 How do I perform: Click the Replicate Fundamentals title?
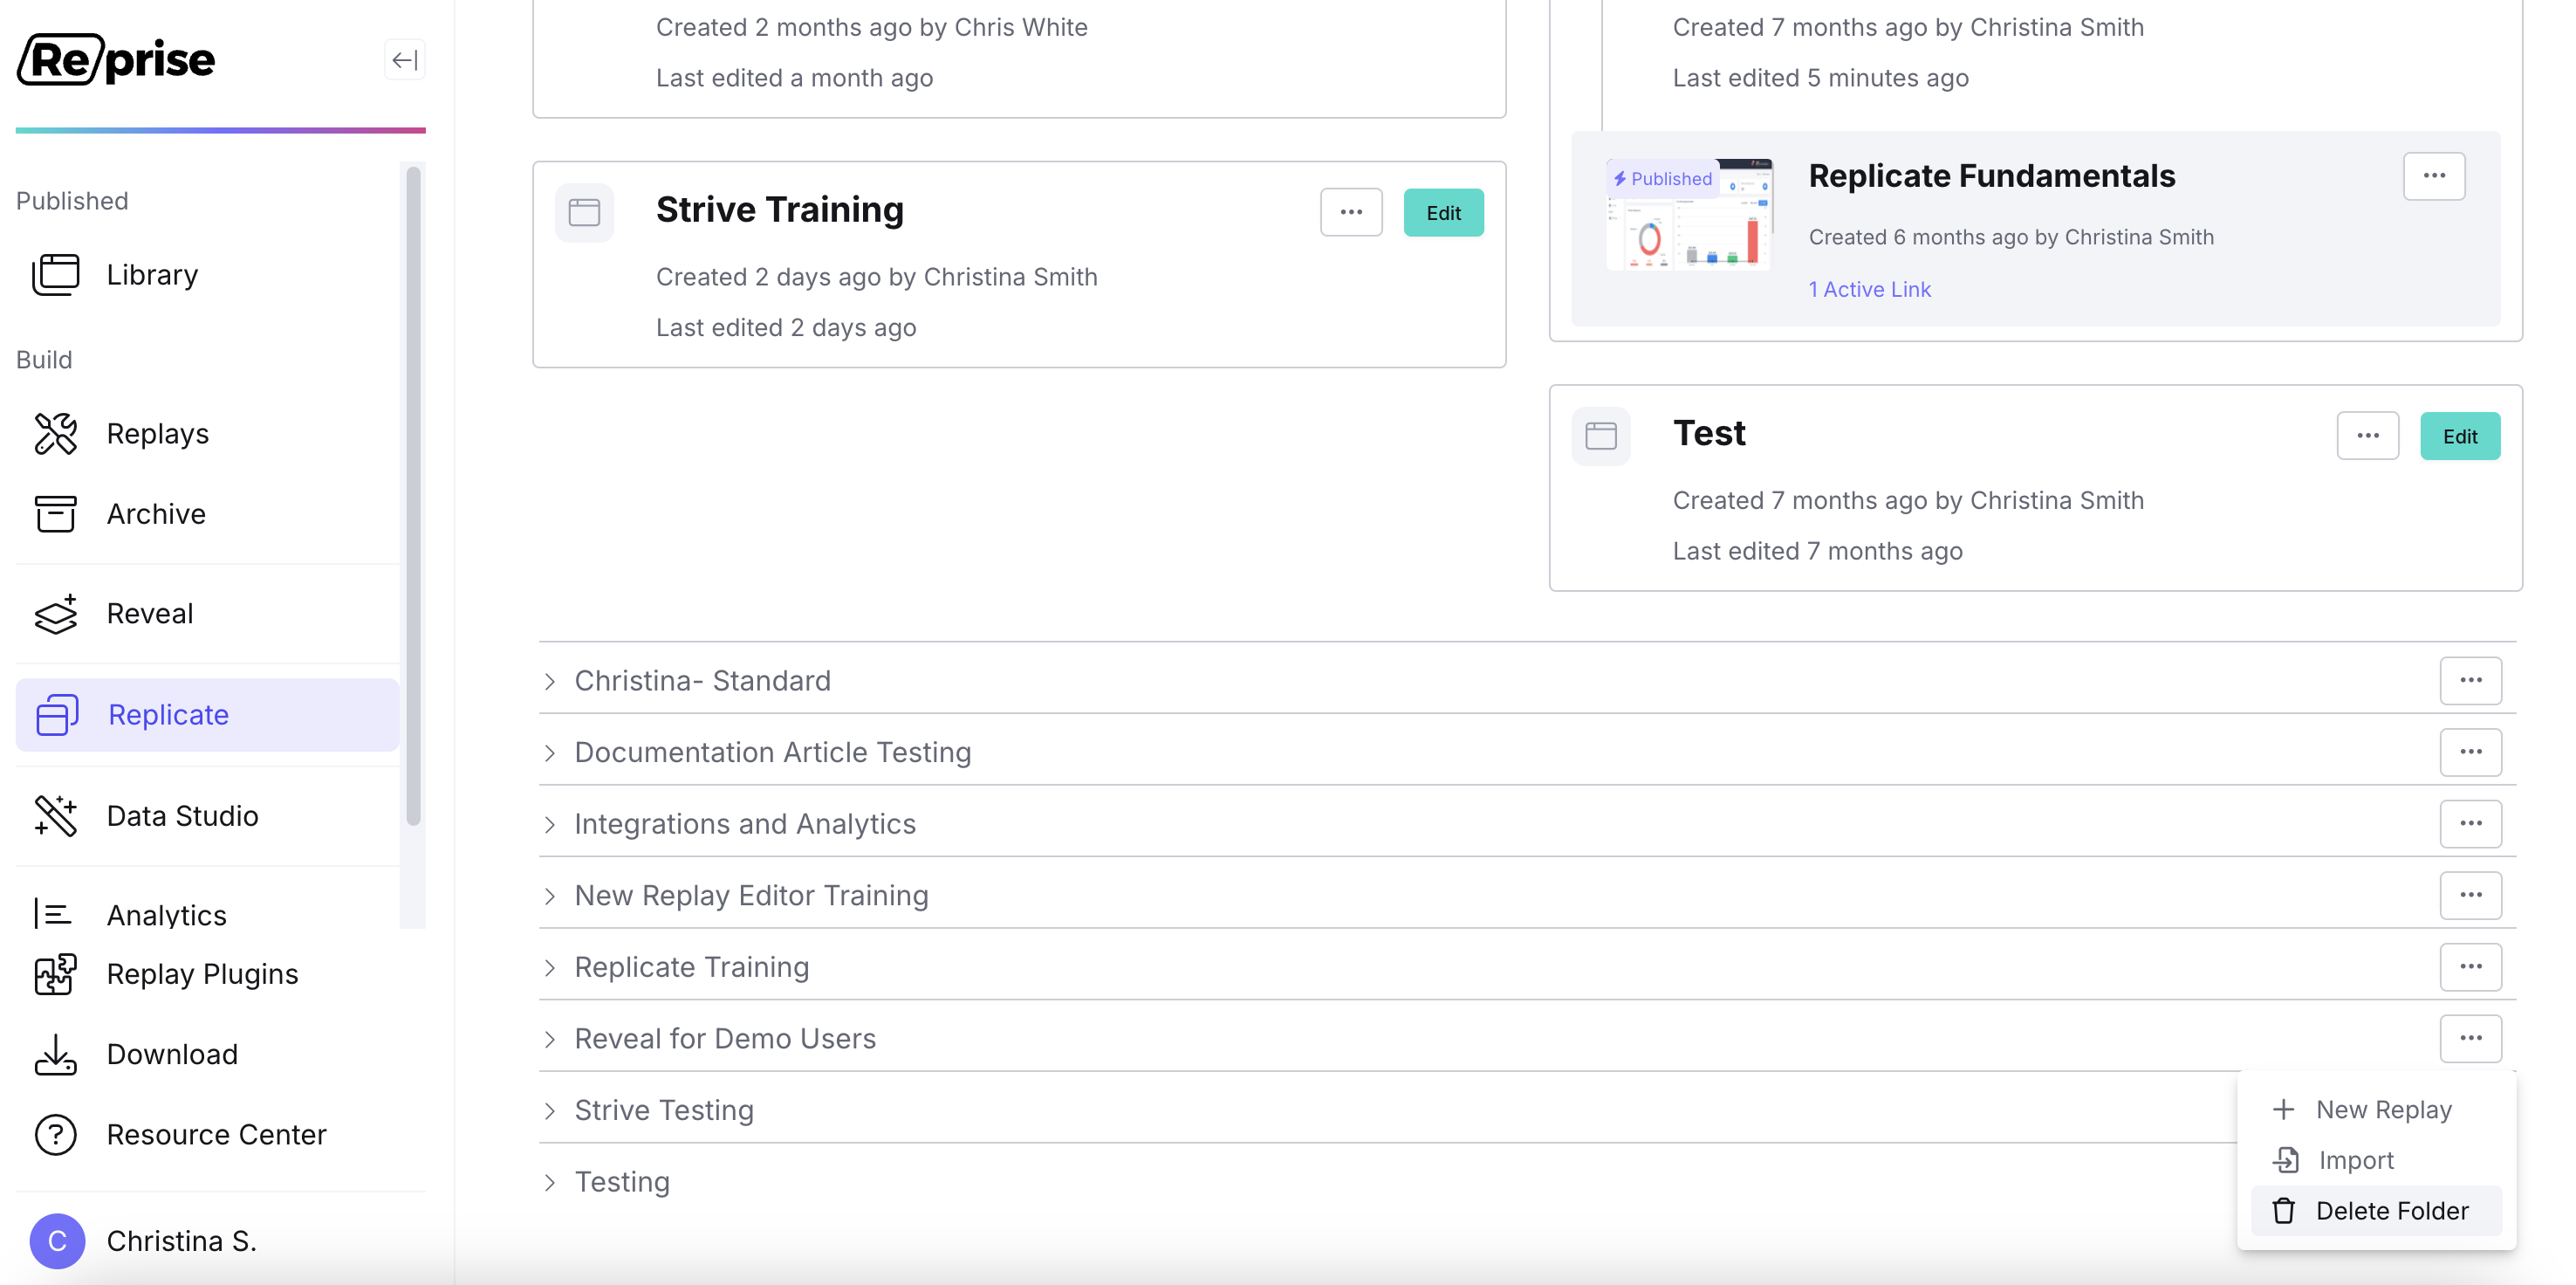coord(1991,175)
